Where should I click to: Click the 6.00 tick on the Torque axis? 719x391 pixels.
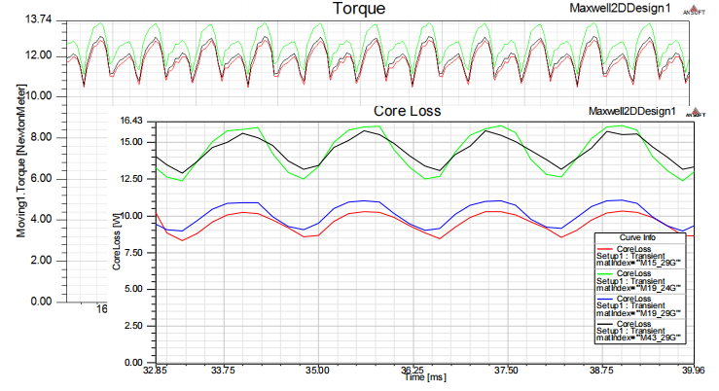coord(41,178)
